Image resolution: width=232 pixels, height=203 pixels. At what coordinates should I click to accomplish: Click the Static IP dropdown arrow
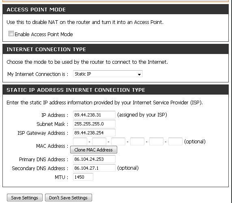(x=139, y=74)
